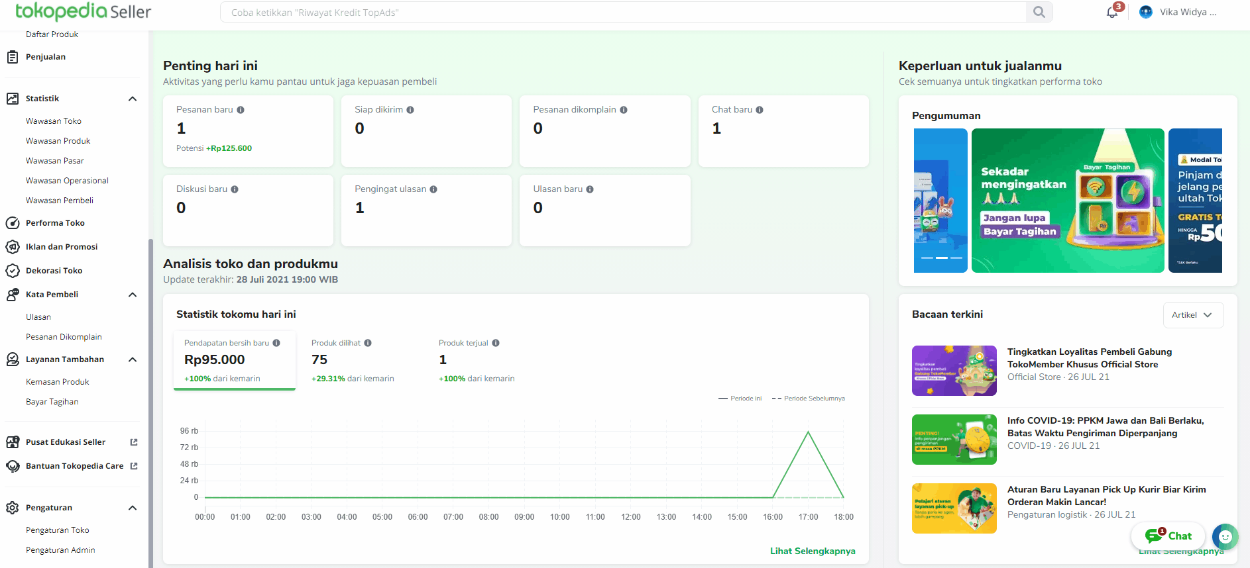Viewport: 1250px width, 568px height.
Task: Open the notifications bell
Action: (1112, 12)
